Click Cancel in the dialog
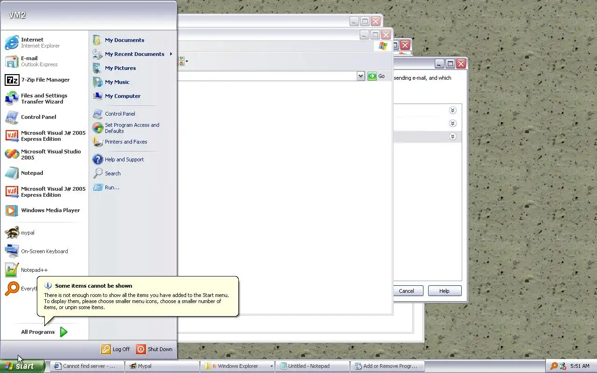Viewport: 597px width, 373px height. pyautogui.click(x=406, y=291)
